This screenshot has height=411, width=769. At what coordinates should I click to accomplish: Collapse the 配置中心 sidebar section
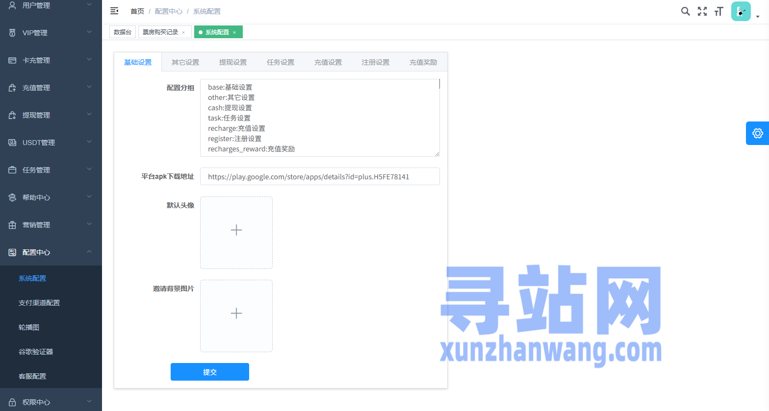tap(51, 252)
